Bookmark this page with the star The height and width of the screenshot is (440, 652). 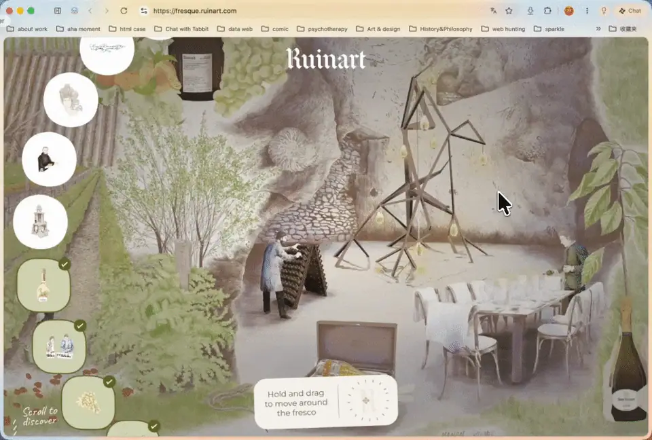(x=509, y=11)
